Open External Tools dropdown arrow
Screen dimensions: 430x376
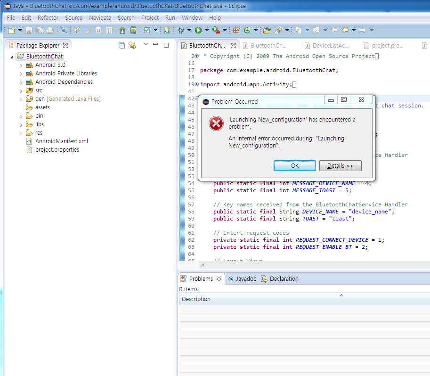[225, 30]
